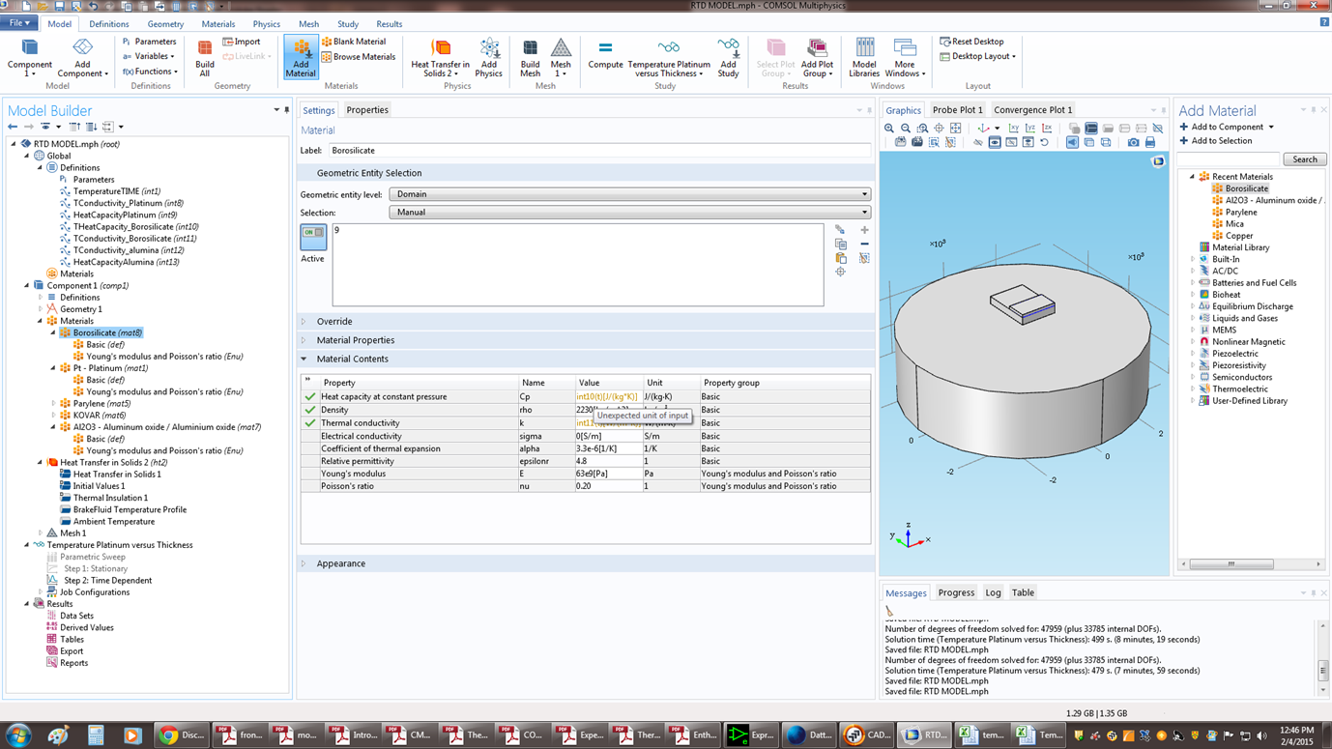Screen dimensions: 1332x749
Task: Add to selection plus icon
Action: [864, 230]
